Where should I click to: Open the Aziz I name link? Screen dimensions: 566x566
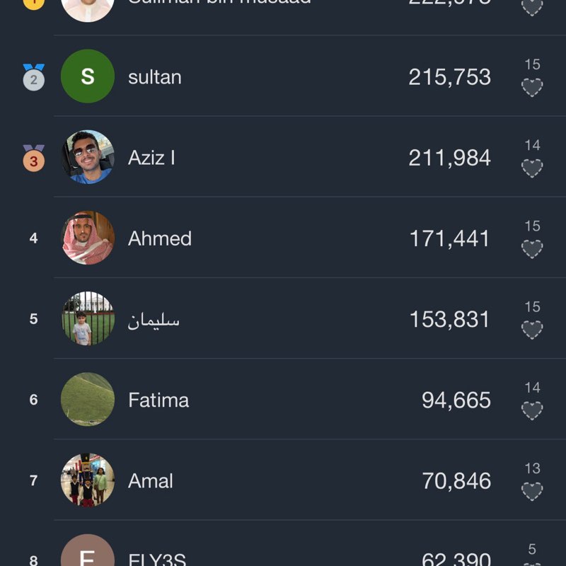[x=151, y=158]
